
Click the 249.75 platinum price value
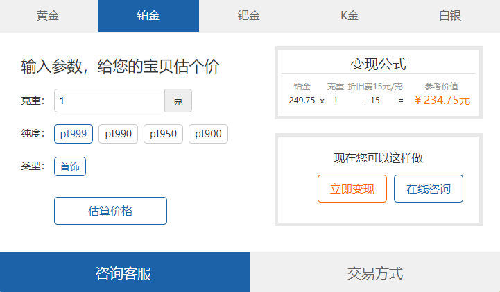coord(302,101)
